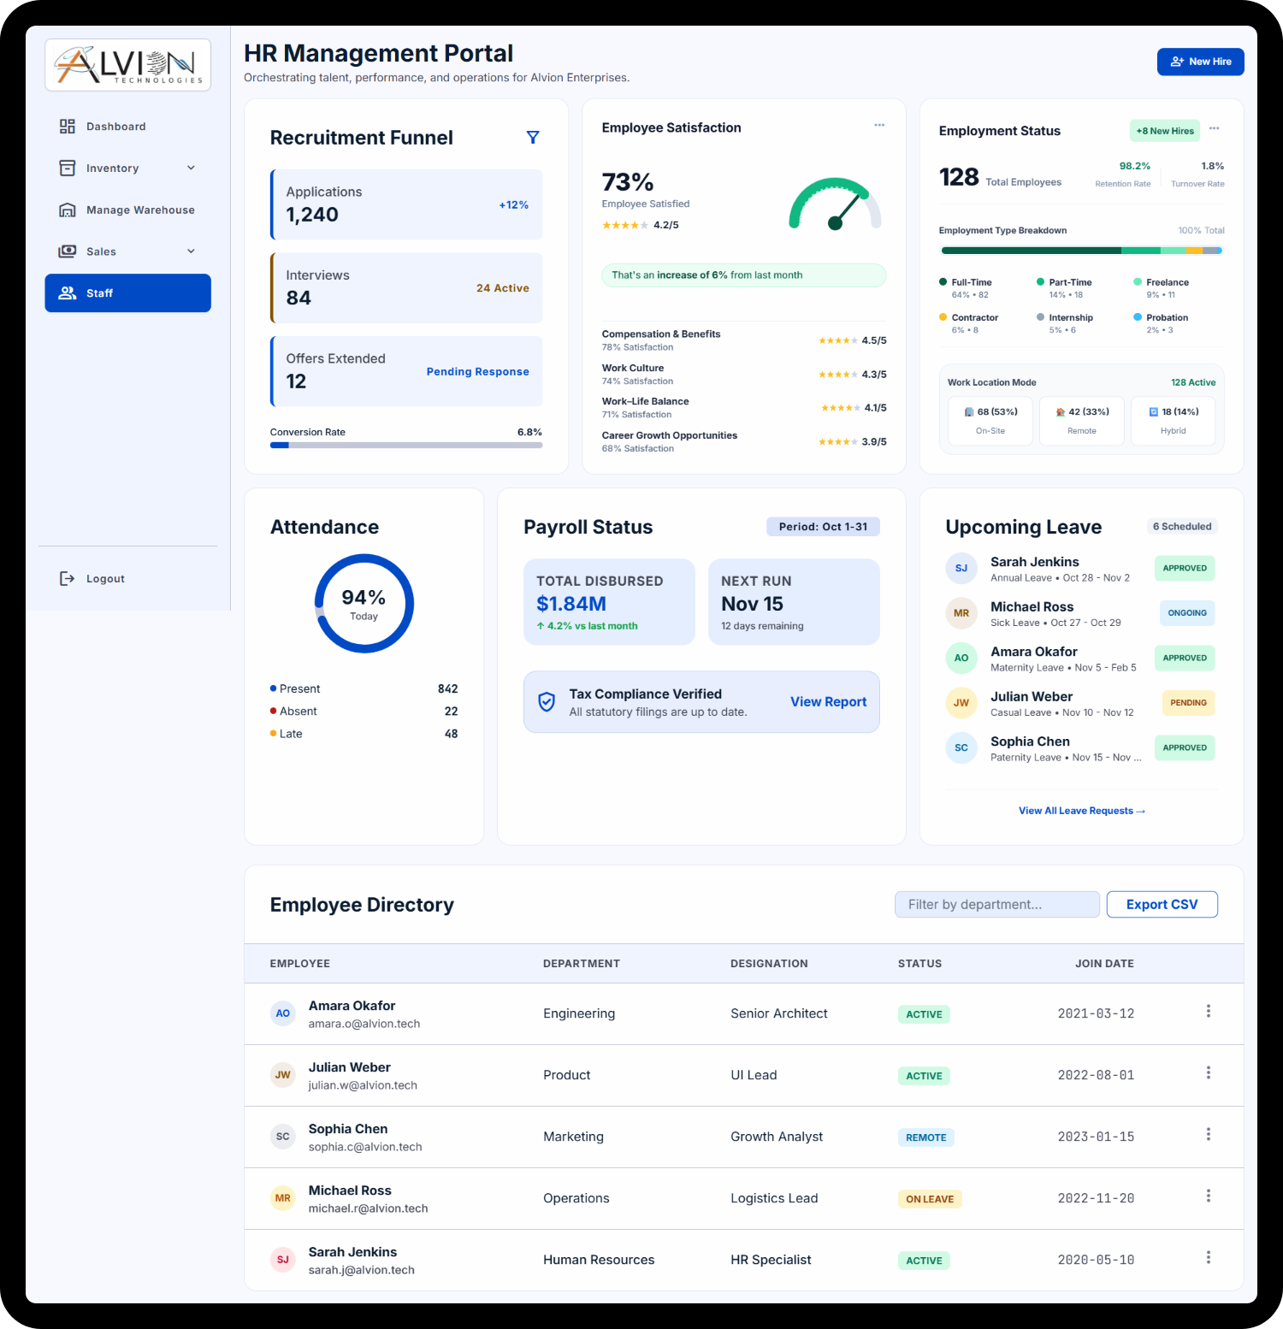Open the View Report link

point(828,702)
